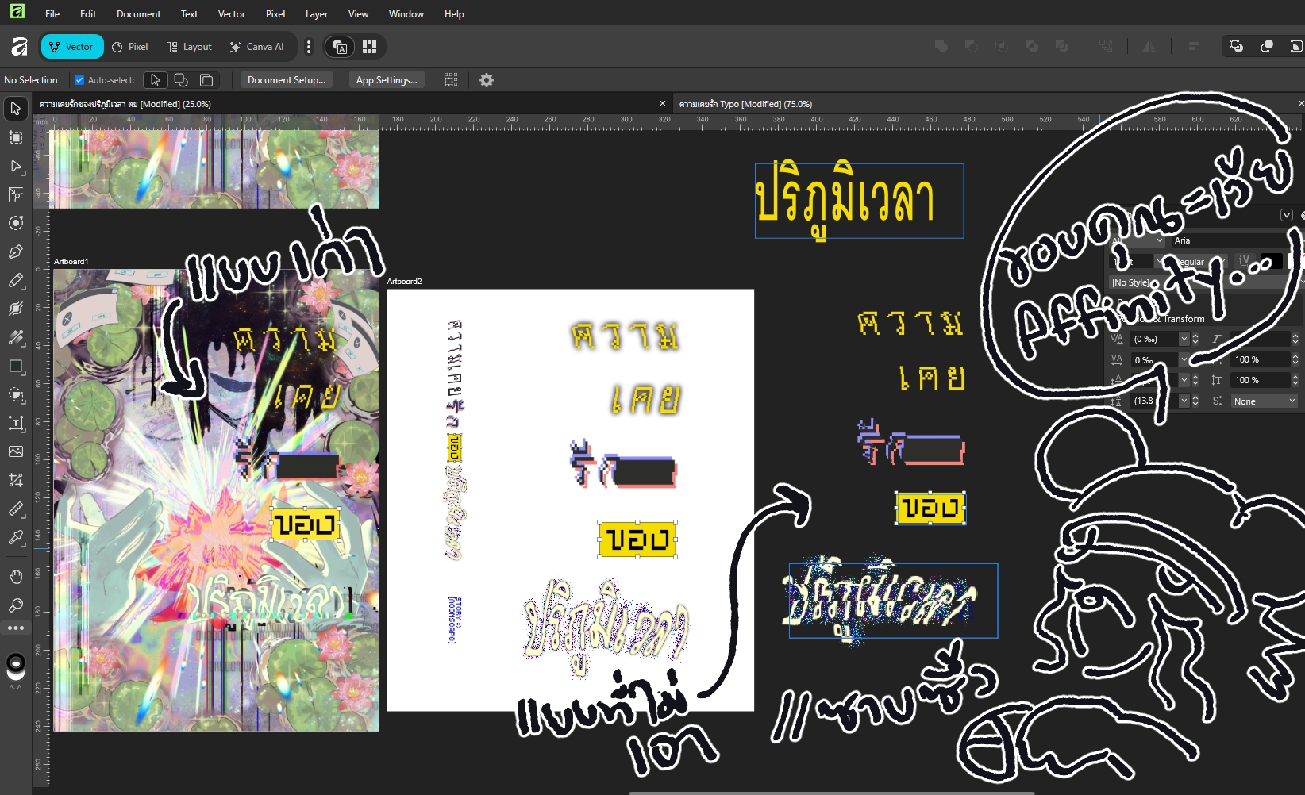Select the Pen tool
This screenshot has height=795, width=1305.
pyautogui.click(x=15, y=252)
